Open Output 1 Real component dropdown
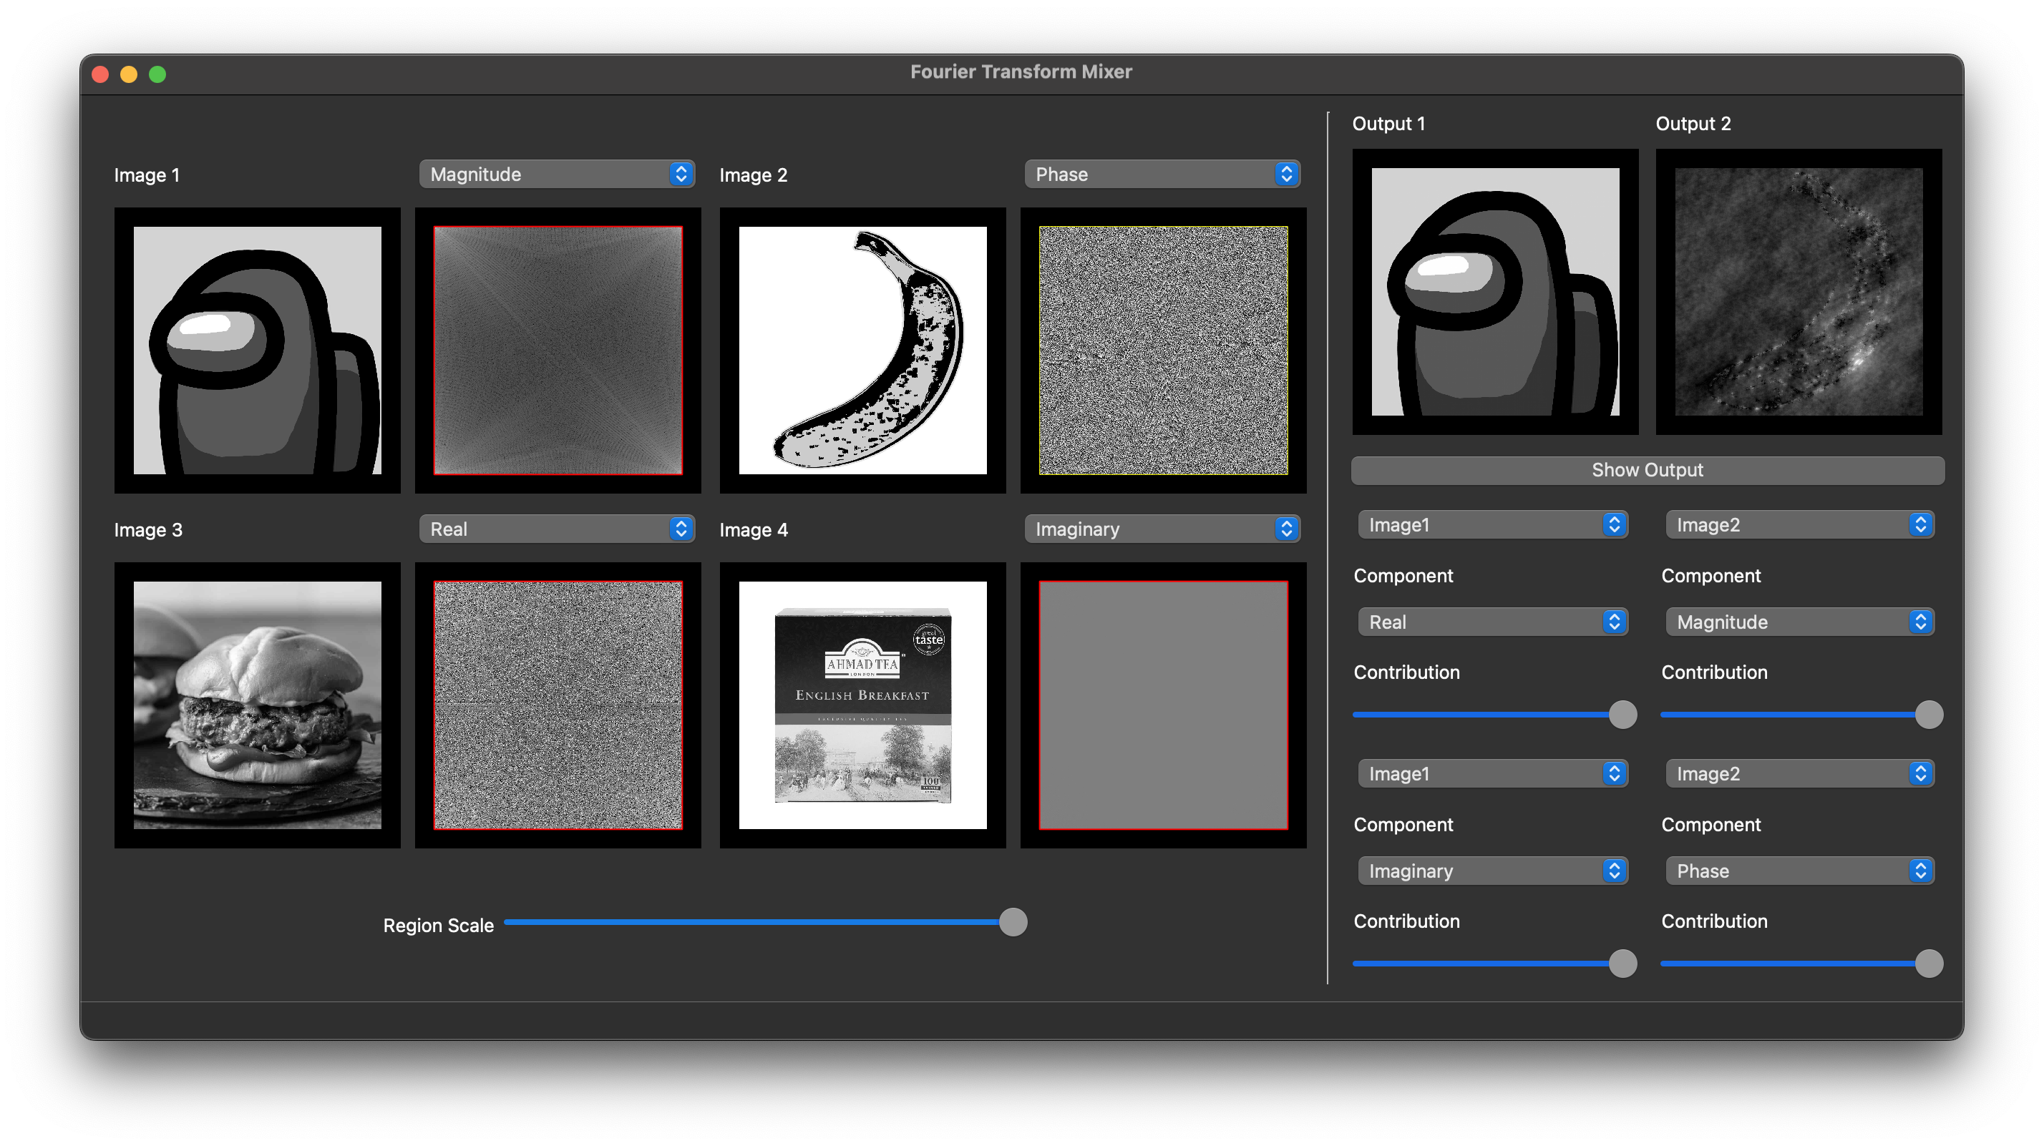 1492,622
